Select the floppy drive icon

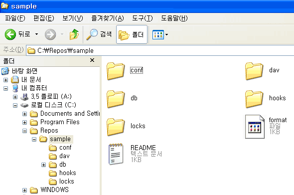(24, 97)
